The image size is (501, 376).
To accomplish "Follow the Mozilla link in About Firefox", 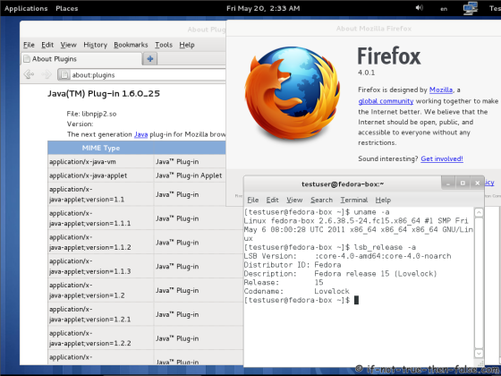I will pyautogui.click(x=441, y=90).
